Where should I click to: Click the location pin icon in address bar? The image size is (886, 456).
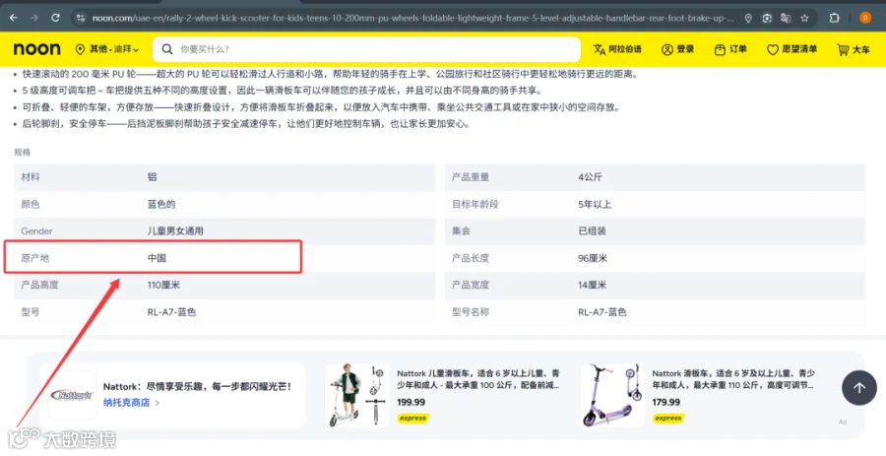[x=748, y=18]
